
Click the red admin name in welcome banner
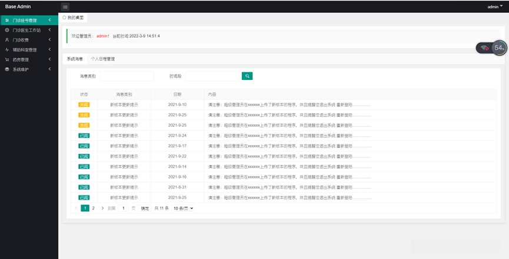tap(102, 36)
